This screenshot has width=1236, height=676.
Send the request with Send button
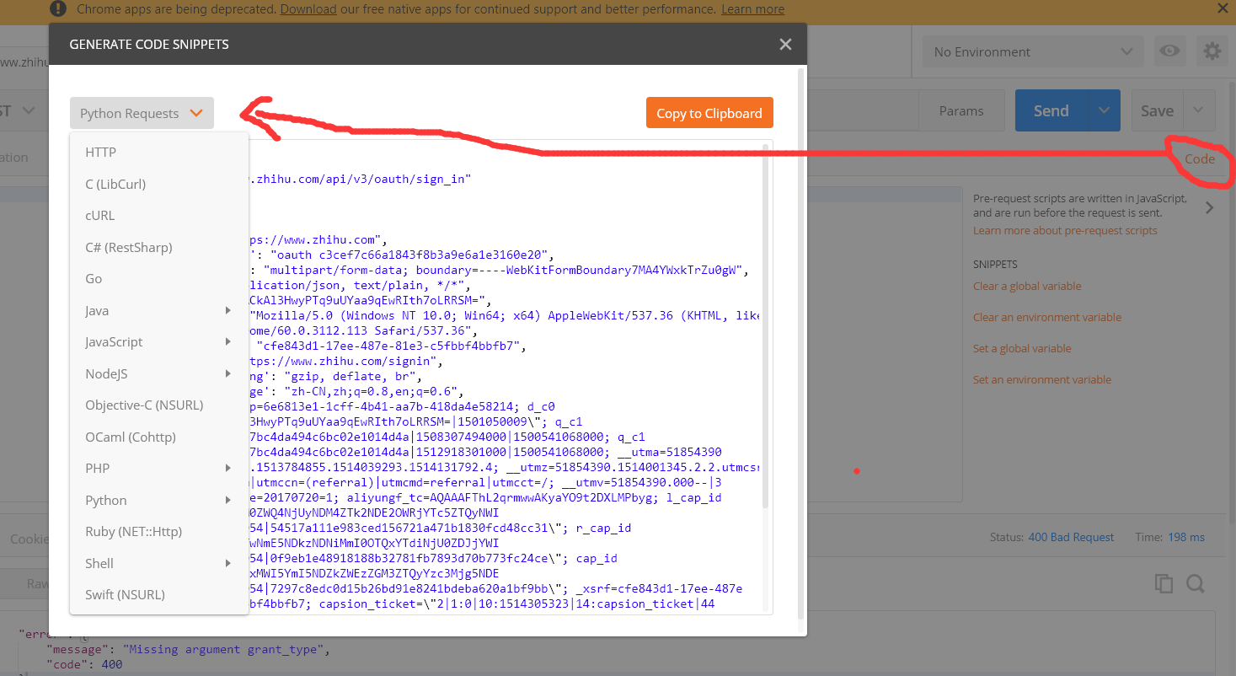coord(1051,110)
